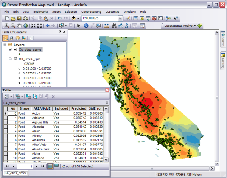Open the Search side panel tab
Image resolution: width=227 pixels, height=178 pixels.
(223, 39)
